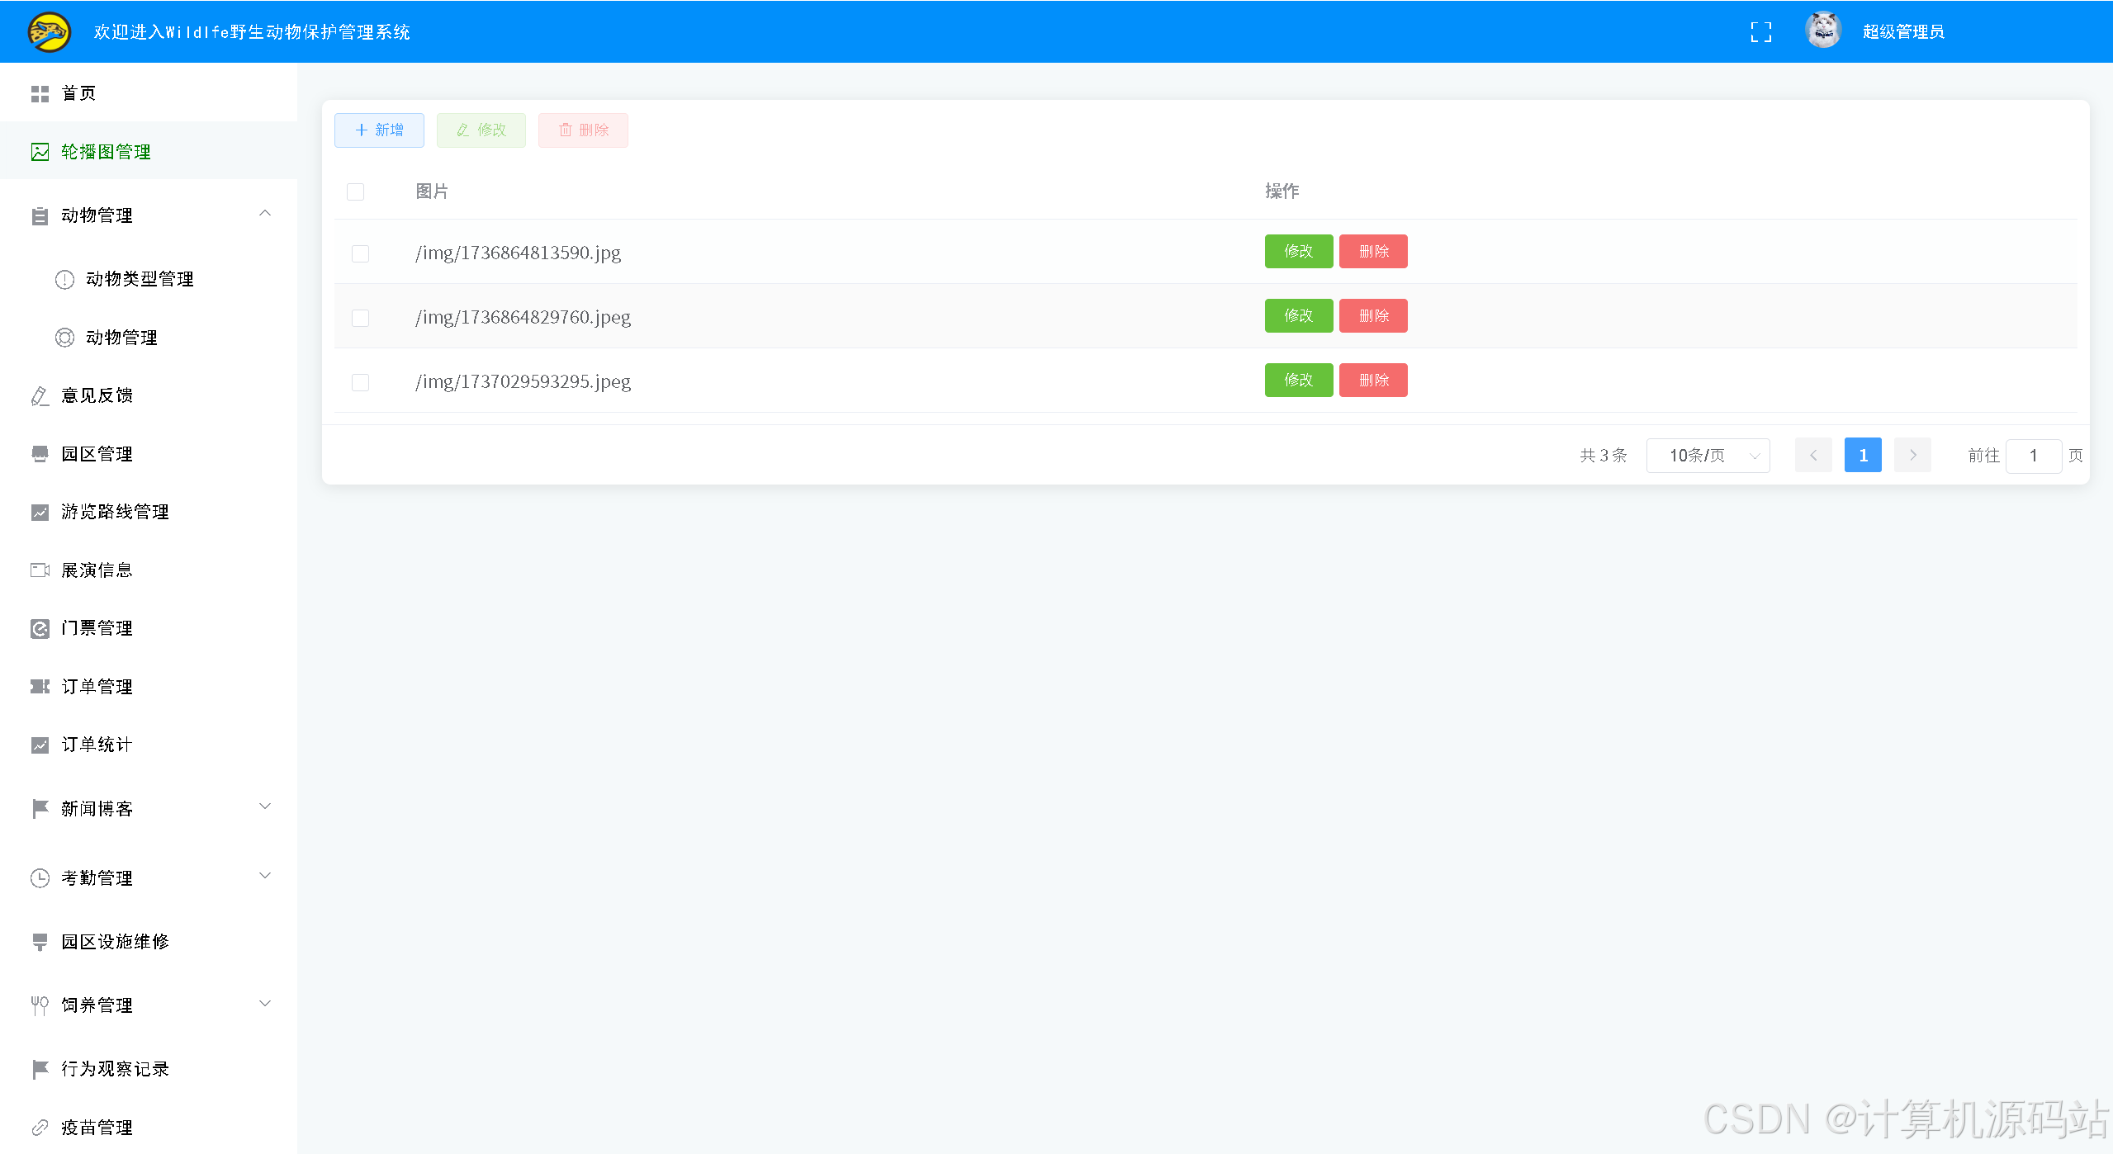This screenshot has height=1154, width=2113.
Task: Click the 动物类型管理 warning circle icon
Action: point(64,280)
